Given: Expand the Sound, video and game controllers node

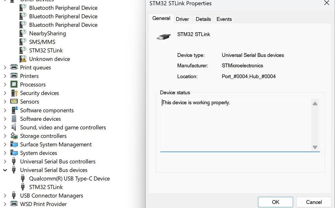Looking at the screenshot, I should tap(5, 127).
